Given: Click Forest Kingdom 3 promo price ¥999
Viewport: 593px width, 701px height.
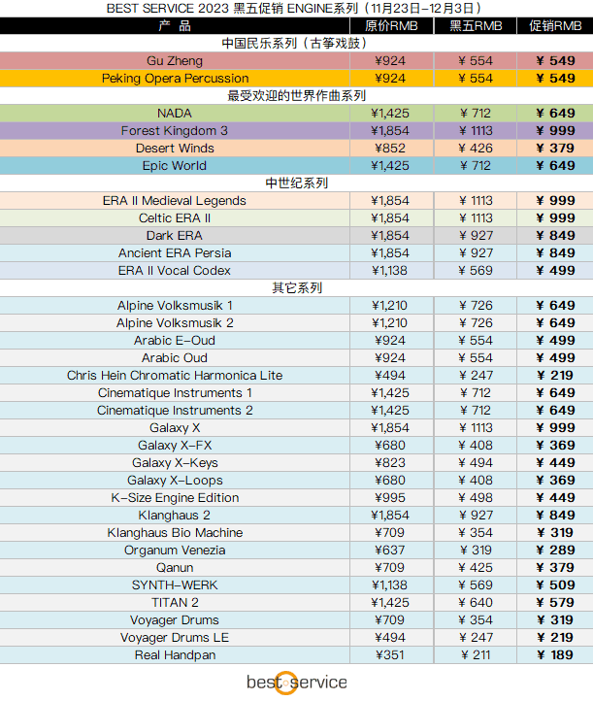Looking at the screenshot, I should click(x=555, y=130).
